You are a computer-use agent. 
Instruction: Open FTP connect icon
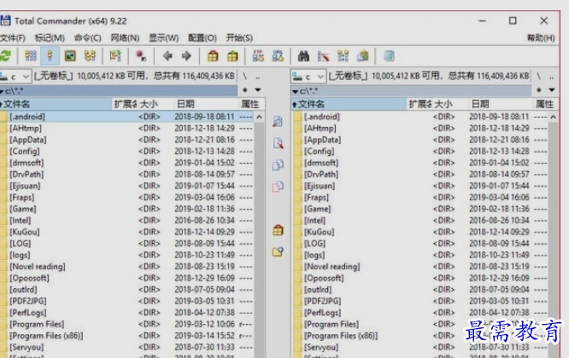(x=258, y=55)
